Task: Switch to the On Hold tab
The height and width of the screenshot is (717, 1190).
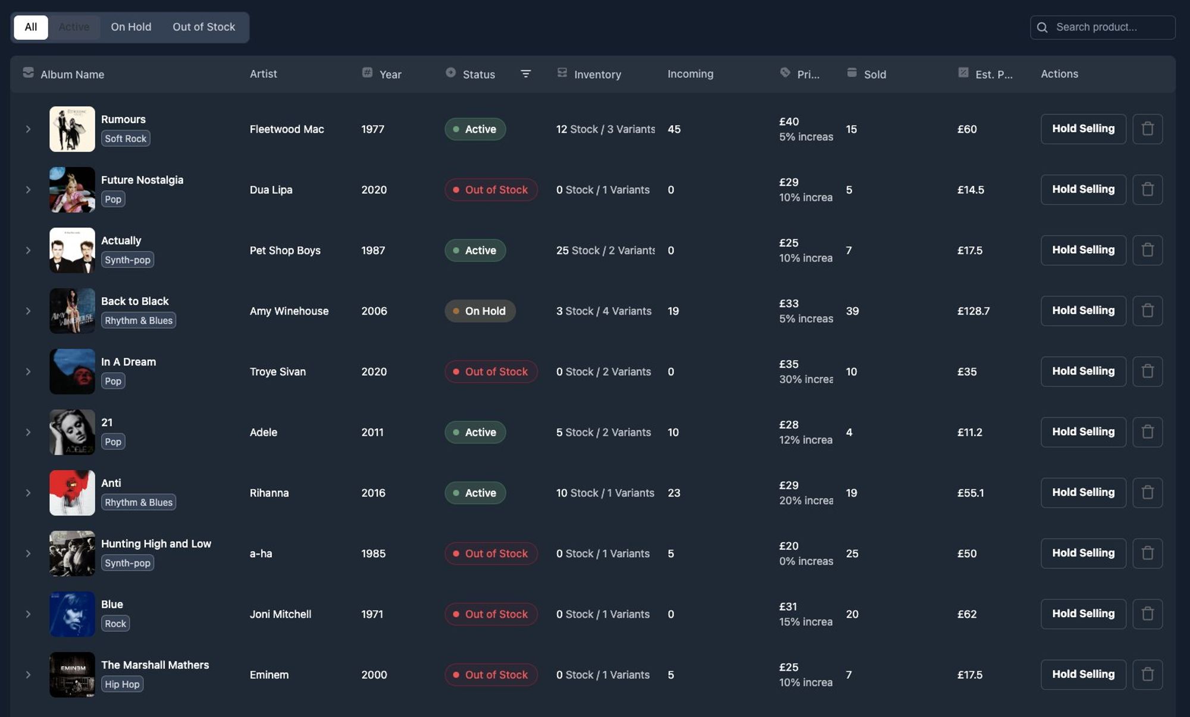Action: click(x=131, y=27)
